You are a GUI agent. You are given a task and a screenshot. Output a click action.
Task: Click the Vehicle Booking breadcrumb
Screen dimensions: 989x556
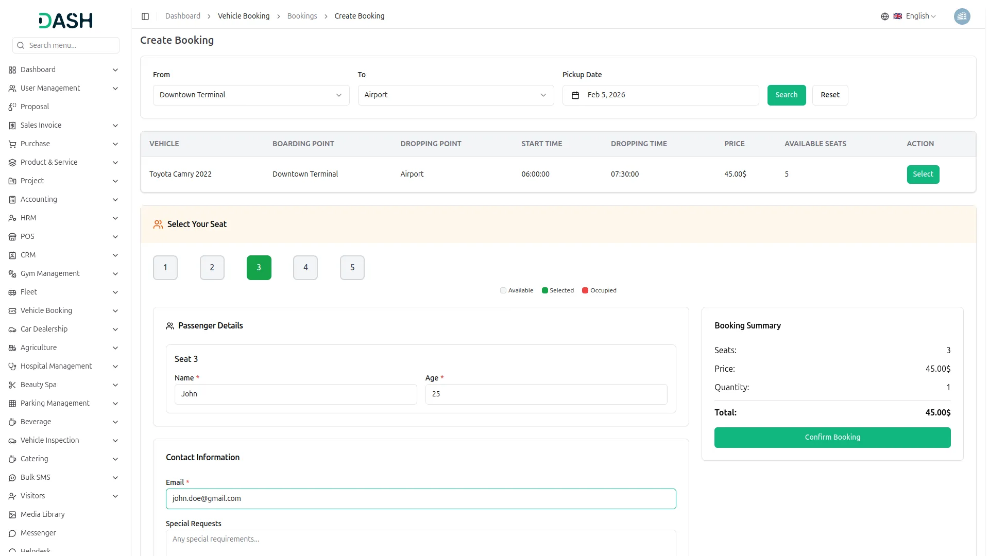244,16
